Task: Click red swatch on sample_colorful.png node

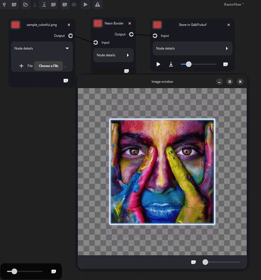Action: click(x=16, y=25)
